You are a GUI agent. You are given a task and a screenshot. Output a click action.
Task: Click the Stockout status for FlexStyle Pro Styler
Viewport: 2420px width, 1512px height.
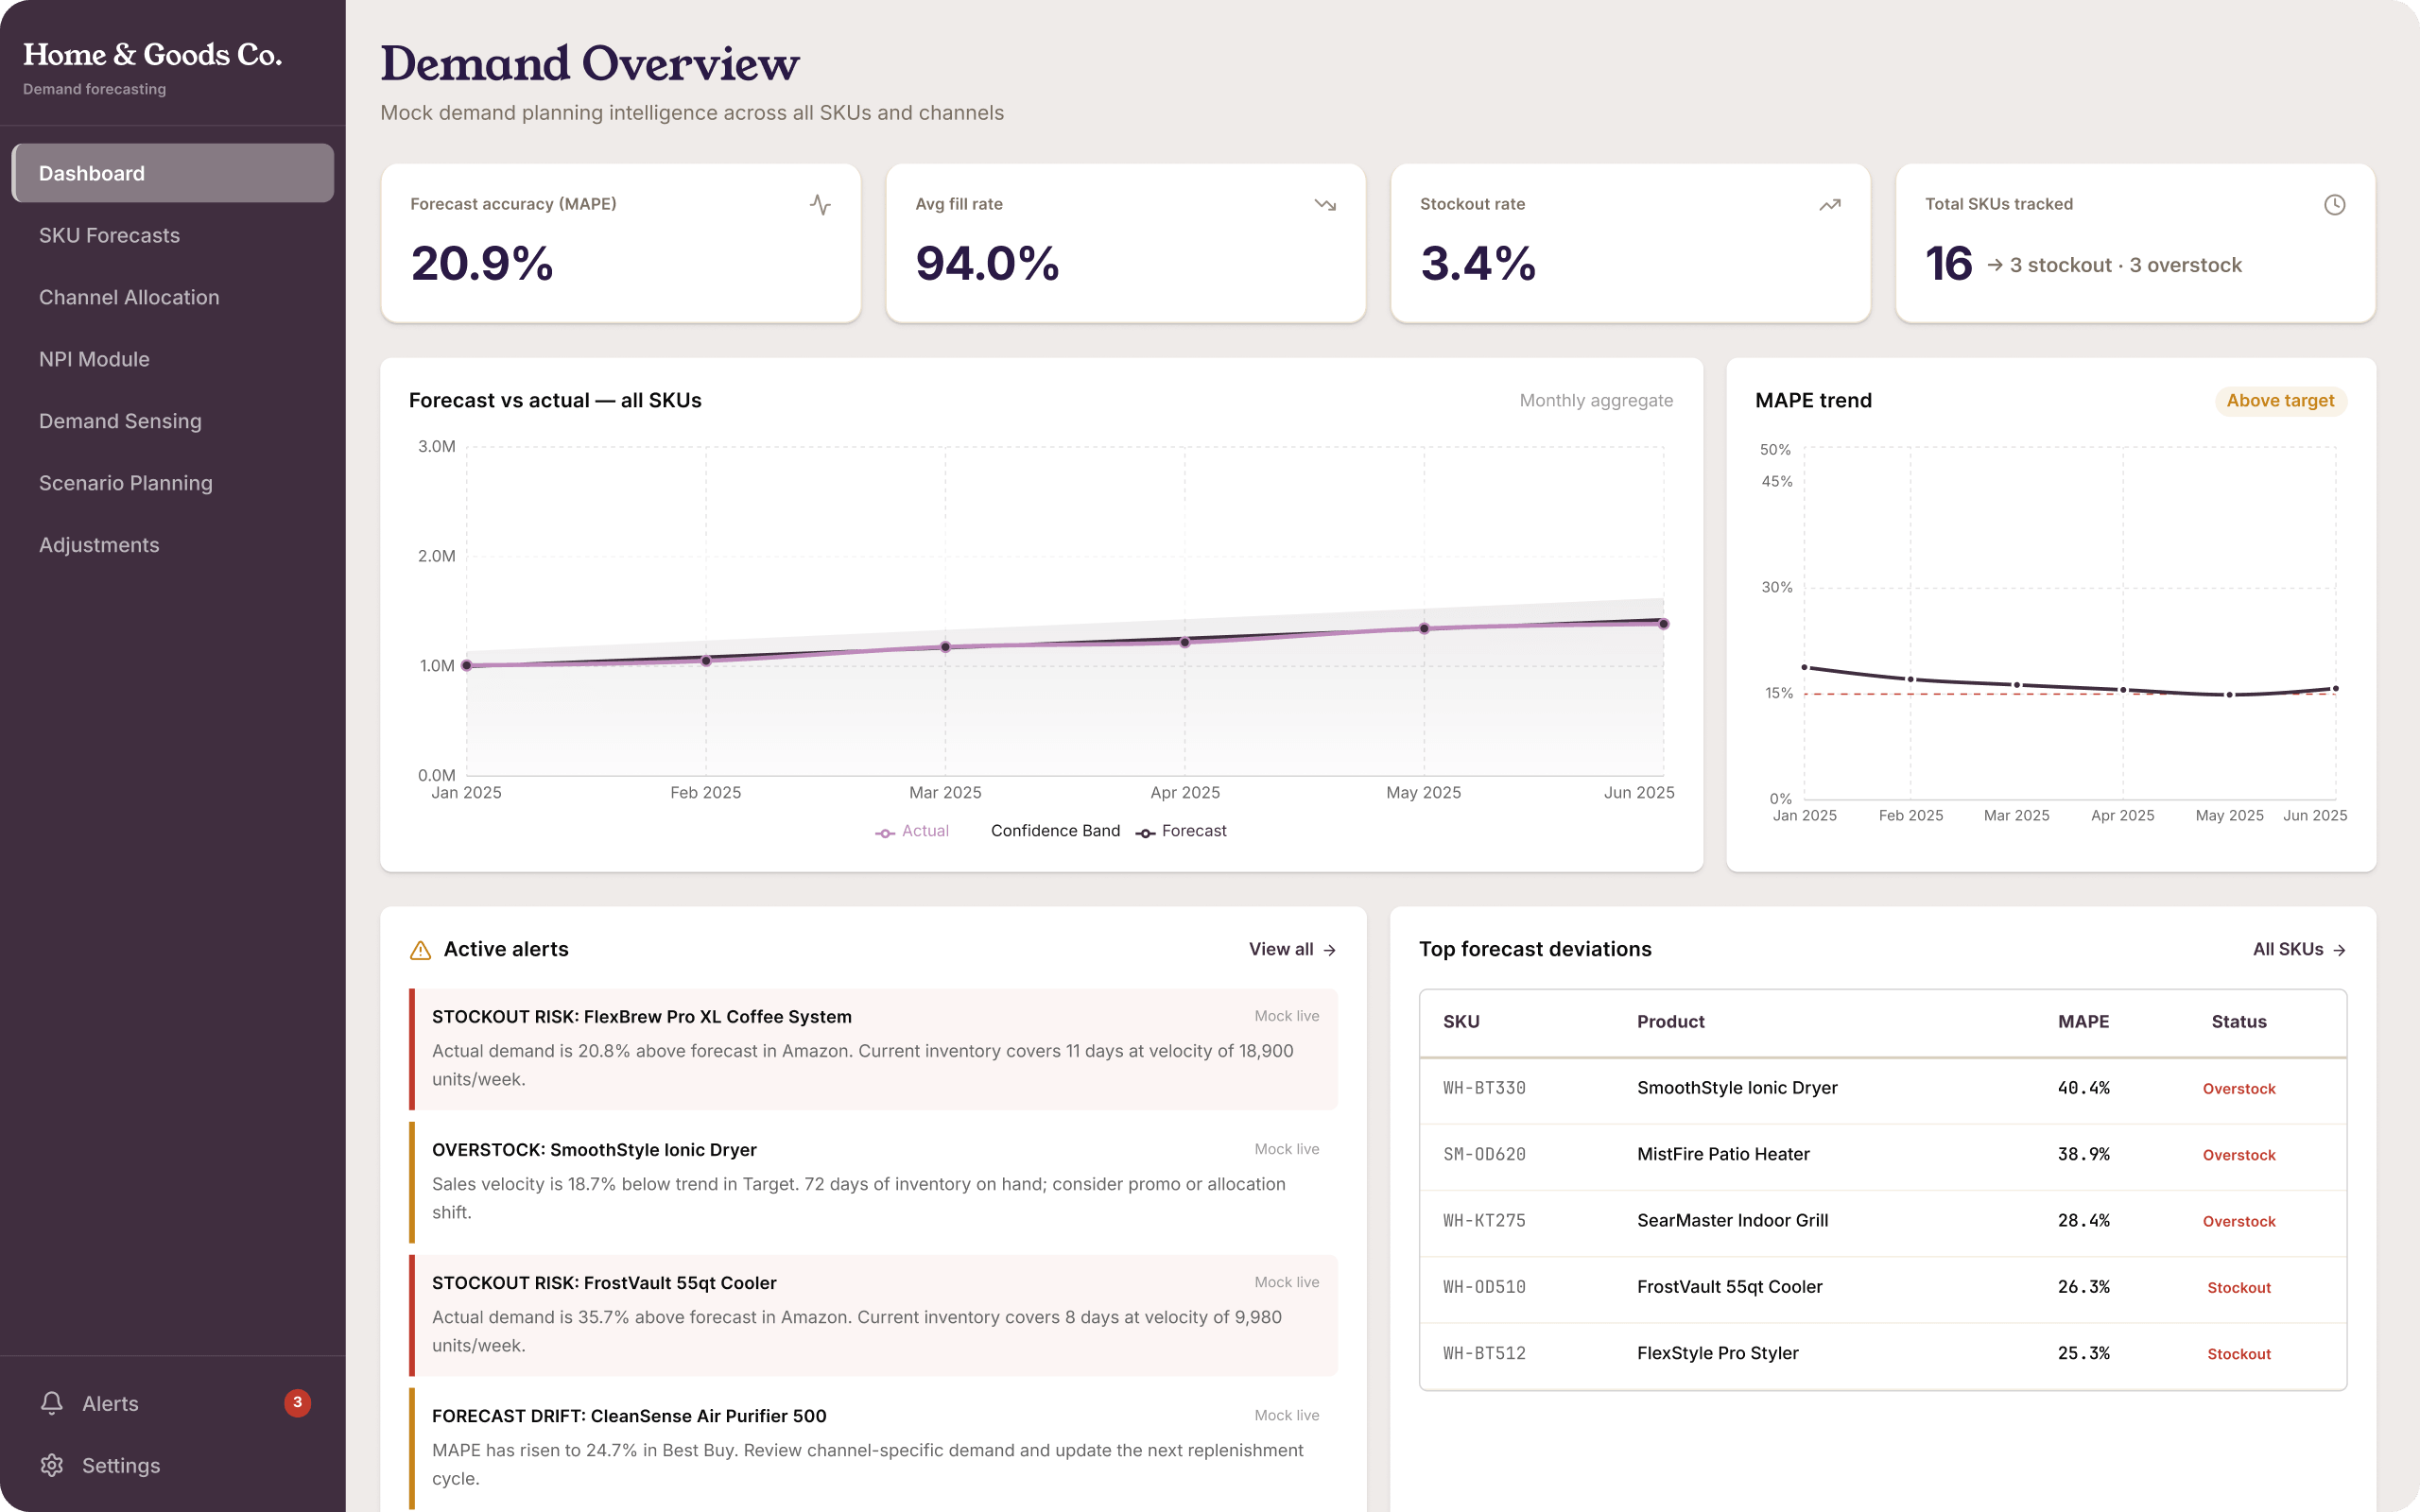tap(2239, 1354)
